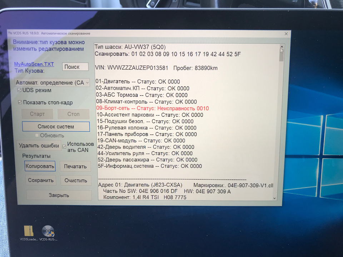This screenshot has height=257, width=343.
Task: Click the Печатать button
Action: [75, 167]
